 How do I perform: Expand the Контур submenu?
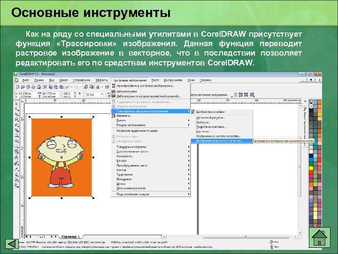(151, 170)
